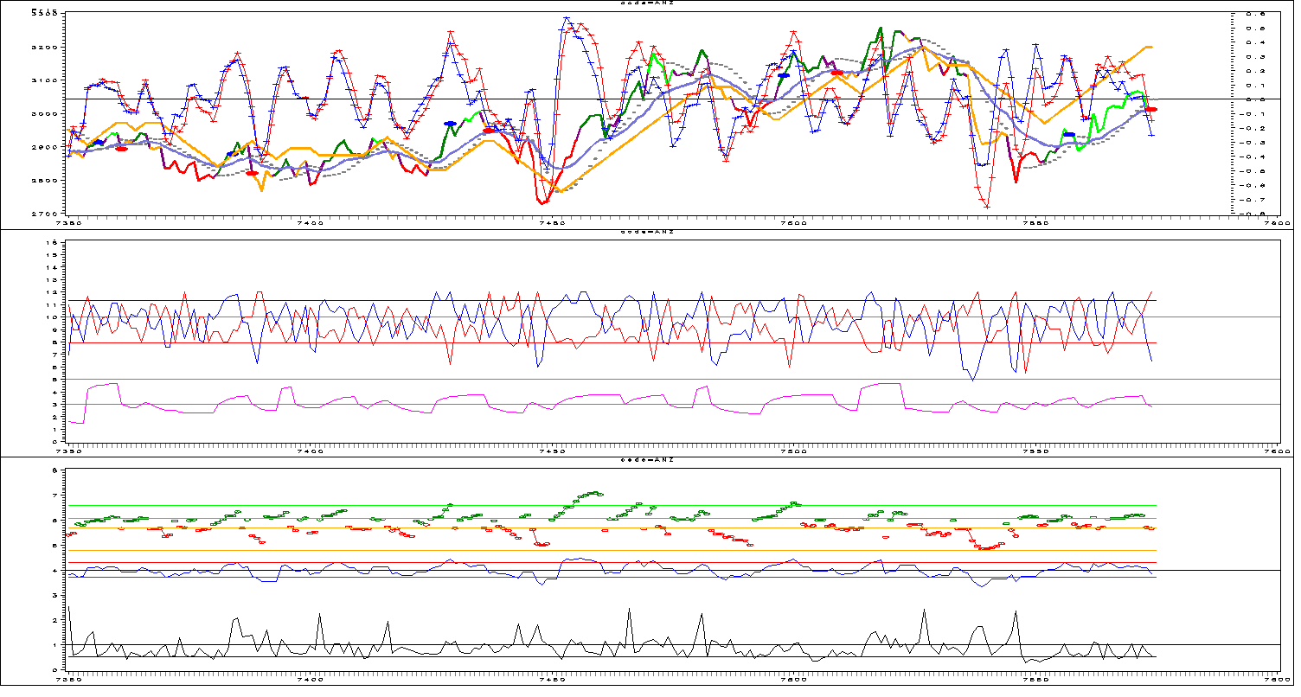Click the top chart's code=ANZ title
Screen dimensions: 1301x697
(x=647, y=3)
